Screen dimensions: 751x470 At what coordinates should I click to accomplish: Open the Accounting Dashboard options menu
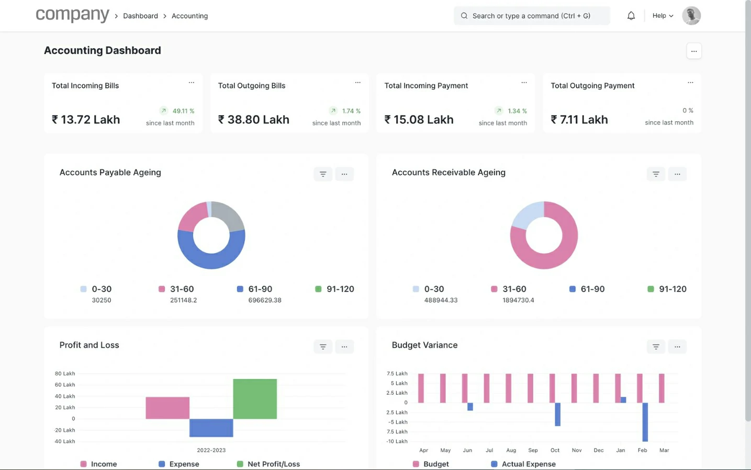pos(693,51)
